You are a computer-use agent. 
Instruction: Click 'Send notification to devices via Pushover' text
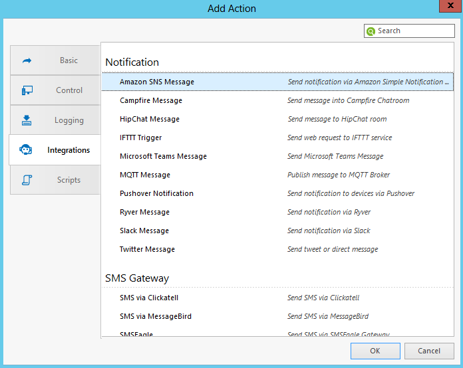coord(351,193)
